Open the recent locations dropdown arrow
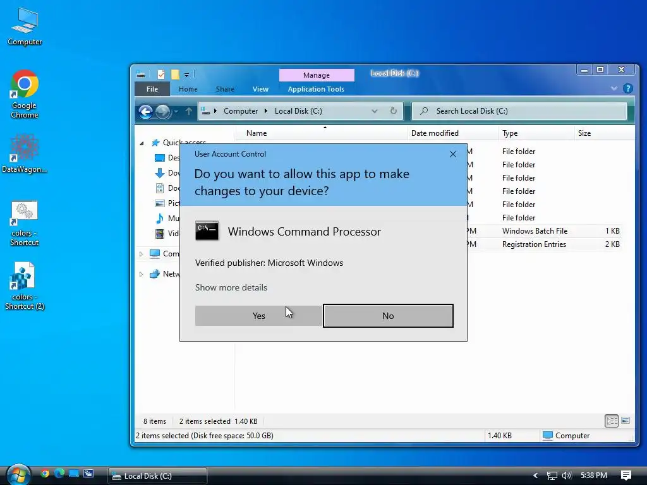 tap(176, 111)
